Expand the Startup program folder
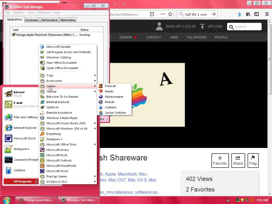This screenshot has width=272, height=204. pos(68,91)
